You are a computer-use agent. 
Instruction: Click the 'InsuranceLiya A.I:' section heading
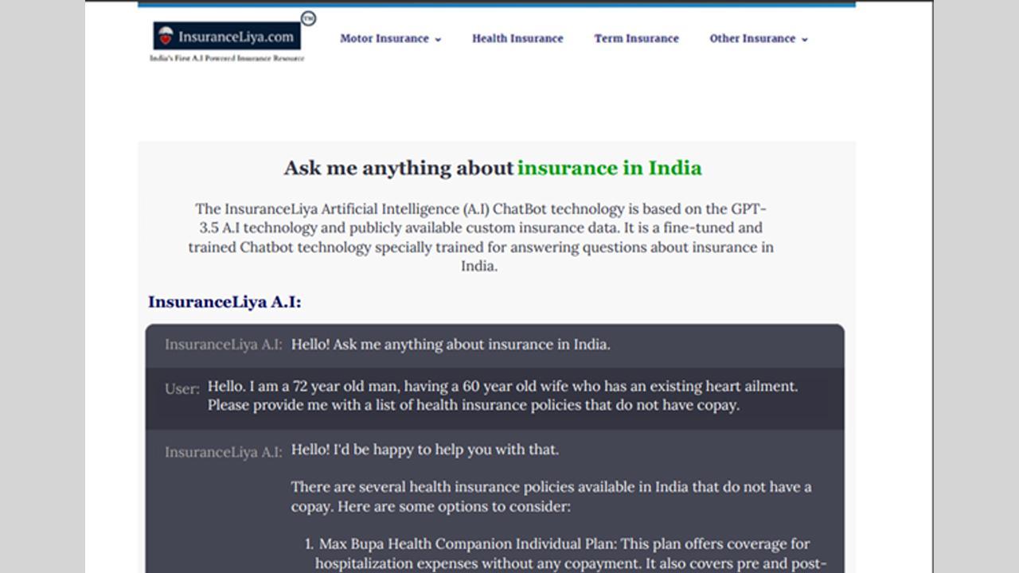click(224, 302)
